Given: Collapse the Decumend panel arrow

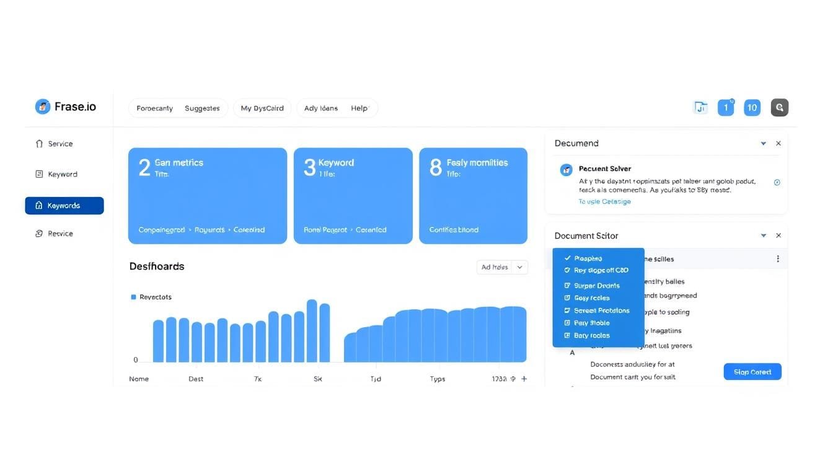Looking at the screenshot, I should click(764, 144).
